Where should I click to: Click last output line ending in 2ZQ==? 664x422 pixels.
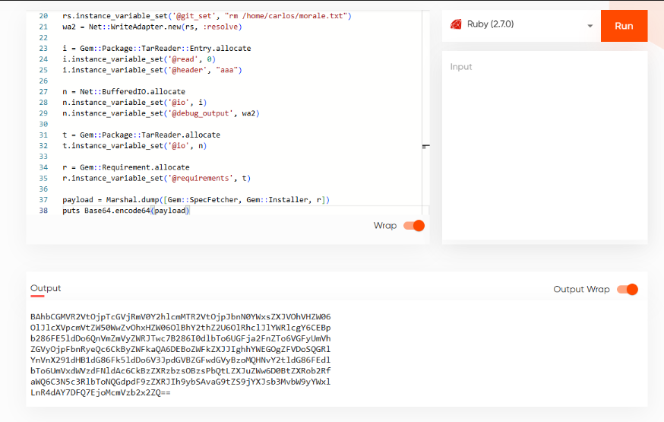click(100, 393)
